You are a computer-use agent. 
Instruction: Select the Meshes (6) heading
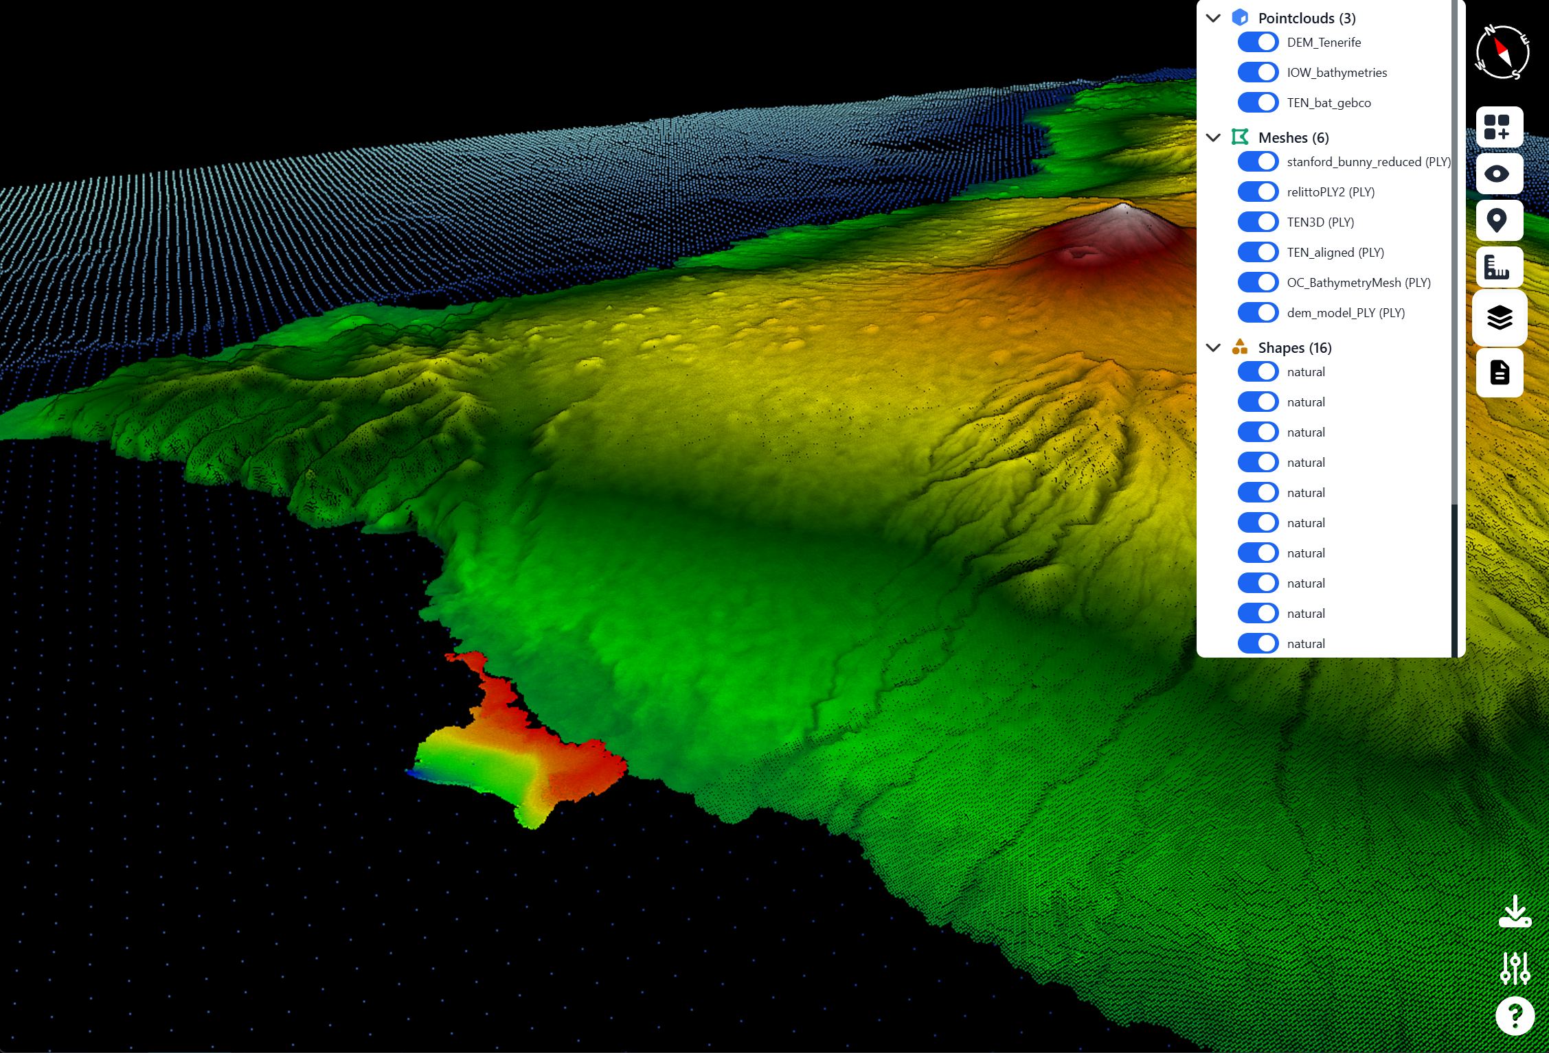pyautogui.click(x=1293, y=138)
